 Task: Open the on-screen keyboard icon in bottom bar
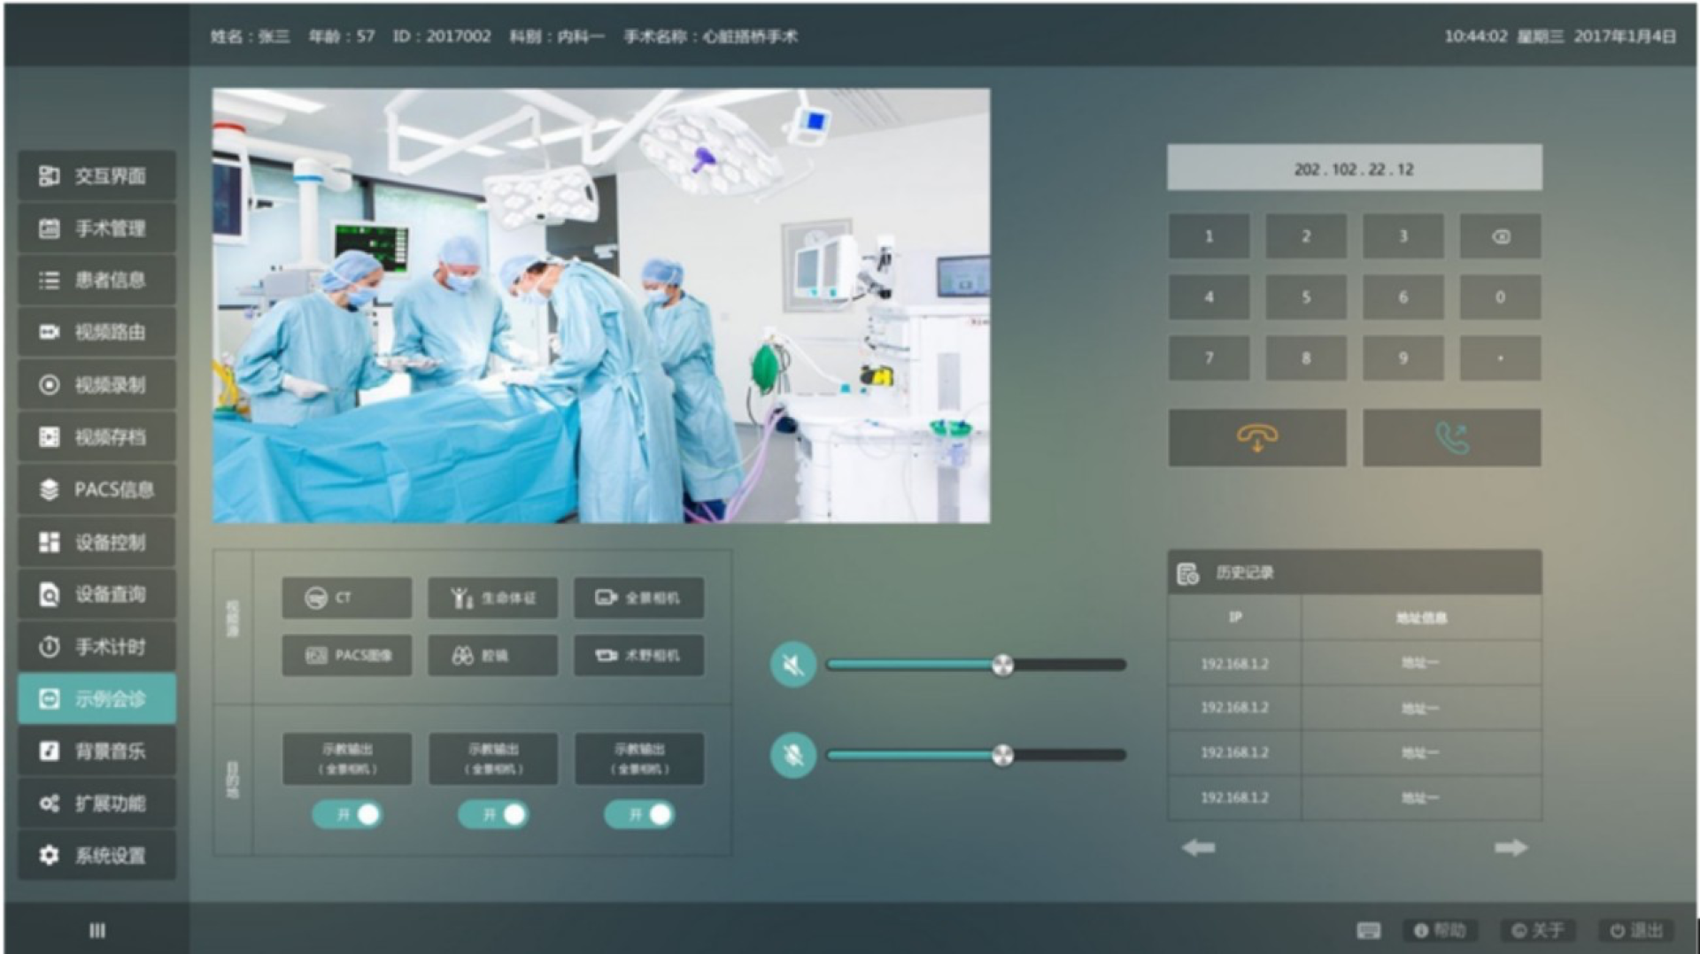click(x=1368, y=930)
